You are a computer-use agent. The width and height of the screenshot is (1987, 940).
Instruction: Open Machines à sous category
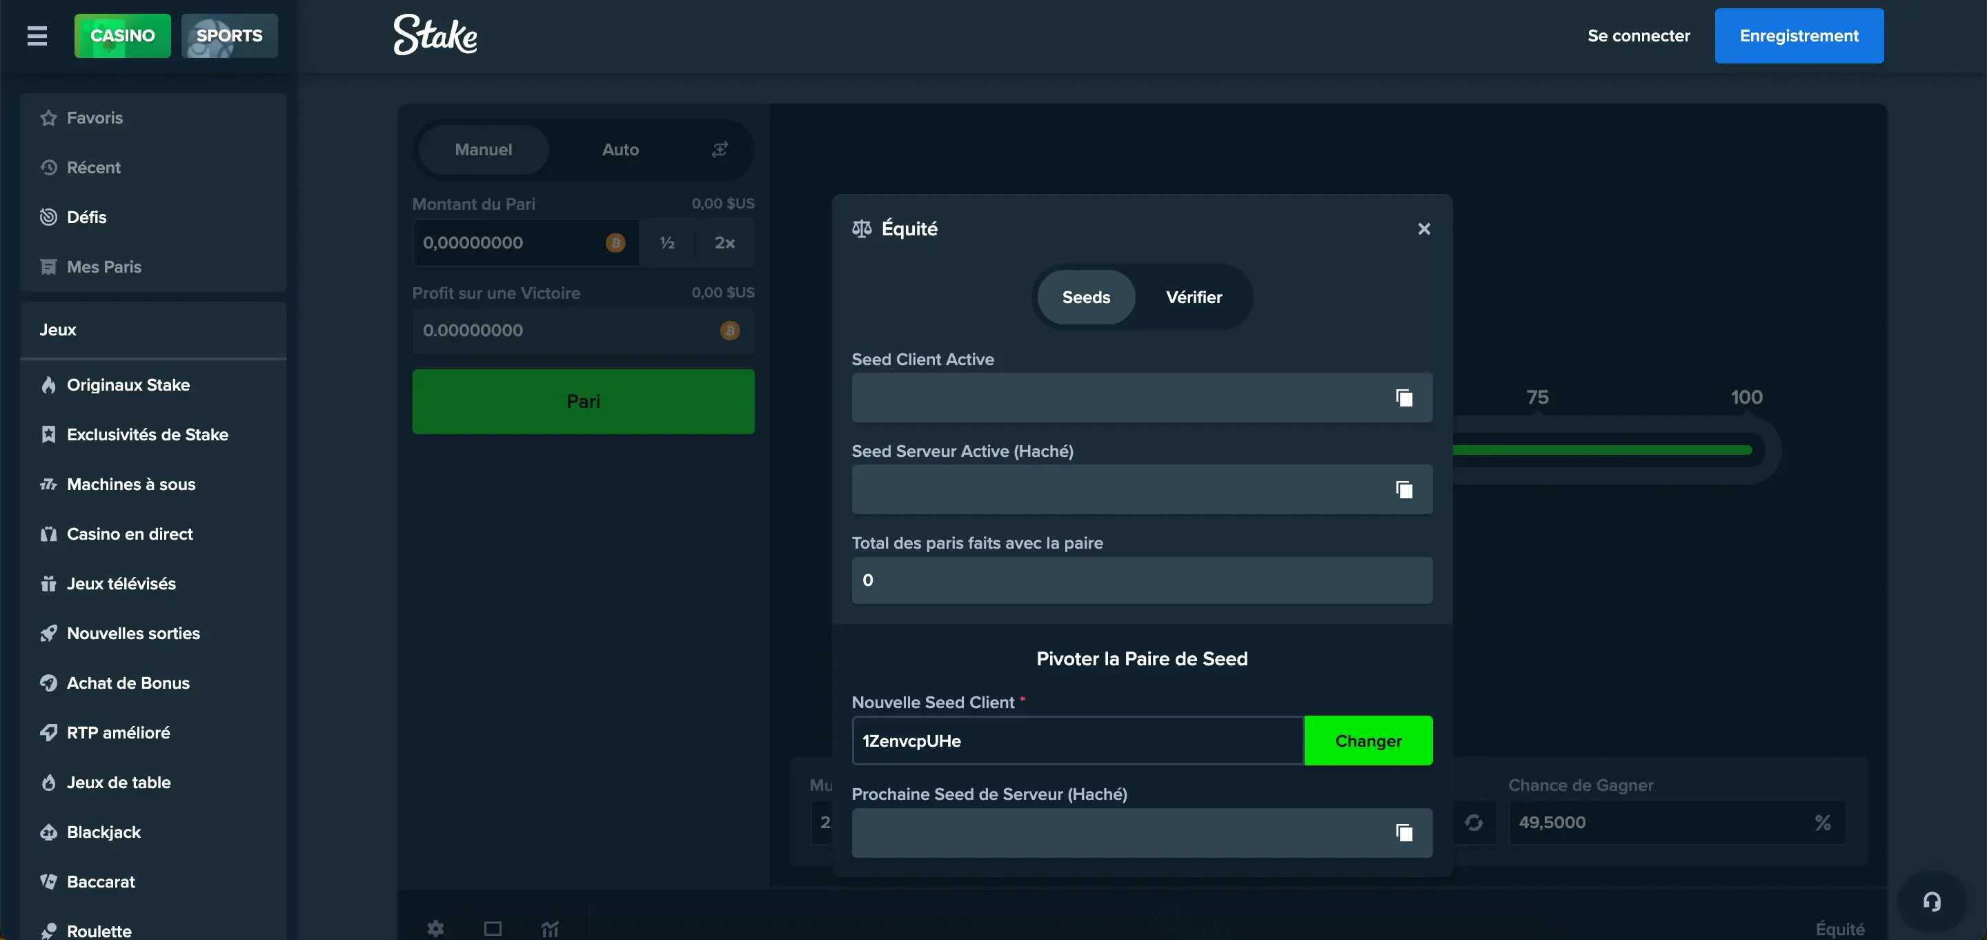153,484
